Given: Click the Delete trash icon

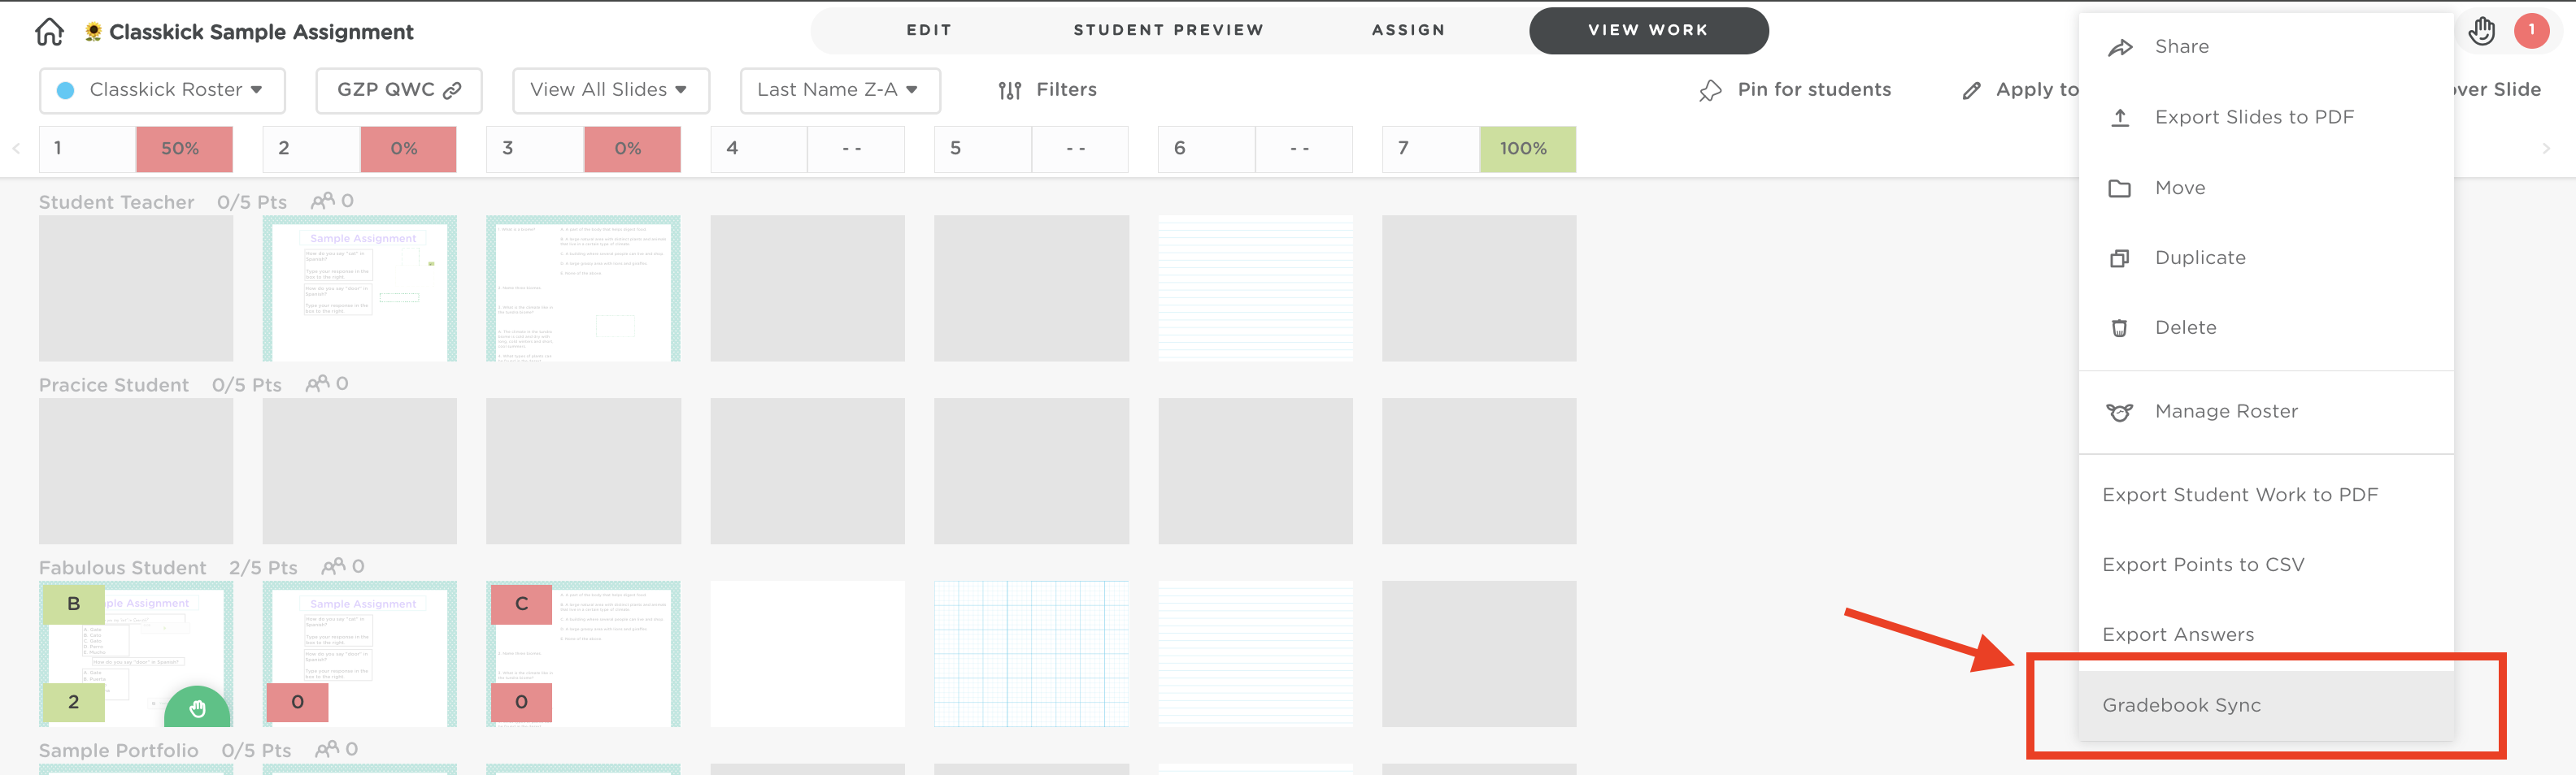Looking at the screenshot, I should (2120, 327).
